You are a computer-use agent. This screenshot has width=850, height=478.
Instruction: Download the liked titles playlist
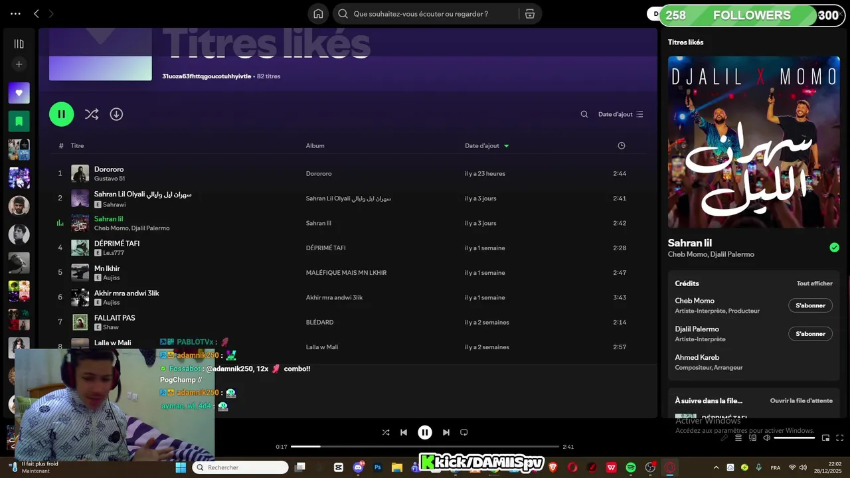coord(116,114)
